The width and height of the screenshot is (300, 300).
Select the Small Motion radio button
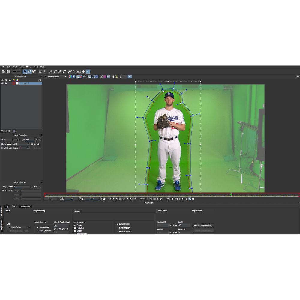click(118, 228)
